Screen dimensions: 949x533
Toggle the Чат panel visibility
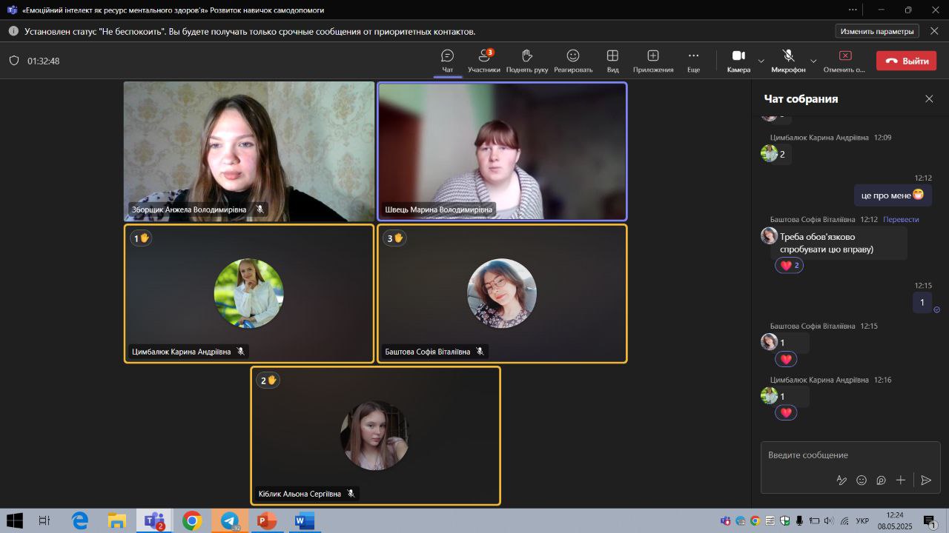point(447,61)
